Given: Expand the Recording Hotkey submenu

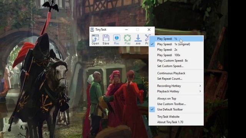Looking at the screenshot, I should pos(176,86).
